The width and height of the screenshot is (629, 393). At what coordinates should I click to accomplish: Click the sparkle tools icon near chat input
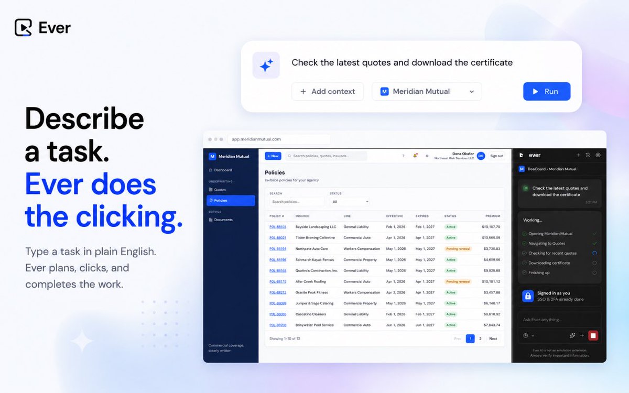(572, 335)
